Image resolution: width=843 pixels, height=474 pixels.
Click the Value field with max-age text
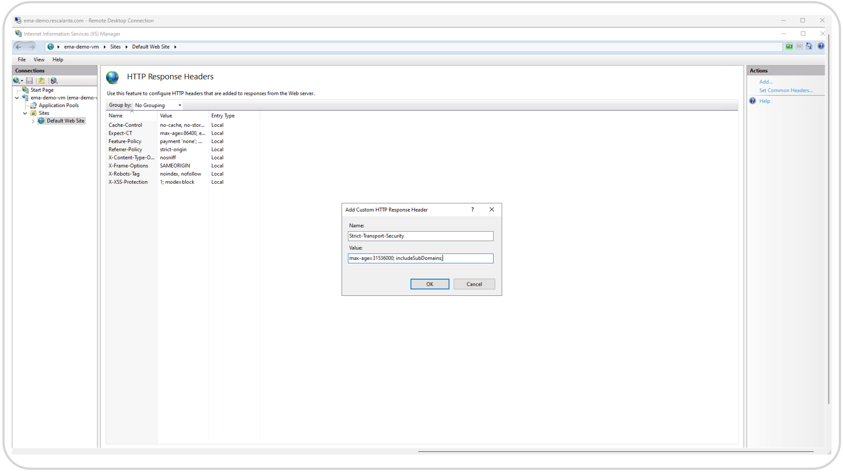[420, 259]
